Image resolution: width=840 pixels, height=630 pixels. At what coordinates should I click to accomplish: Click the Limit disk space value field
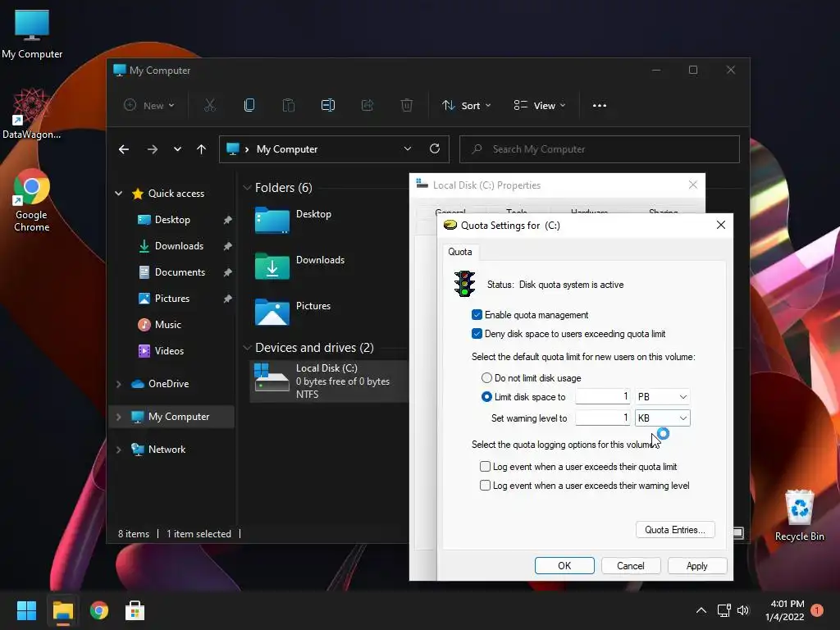pos(603,397)
